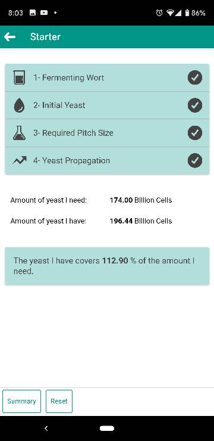The height and width of the screenshot is (441, 214).
Task: Click the Reset button
Action: [59, 401]
